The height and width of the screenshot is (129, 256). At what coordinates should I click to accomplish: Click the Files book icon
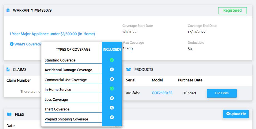(x=9, y=114)
